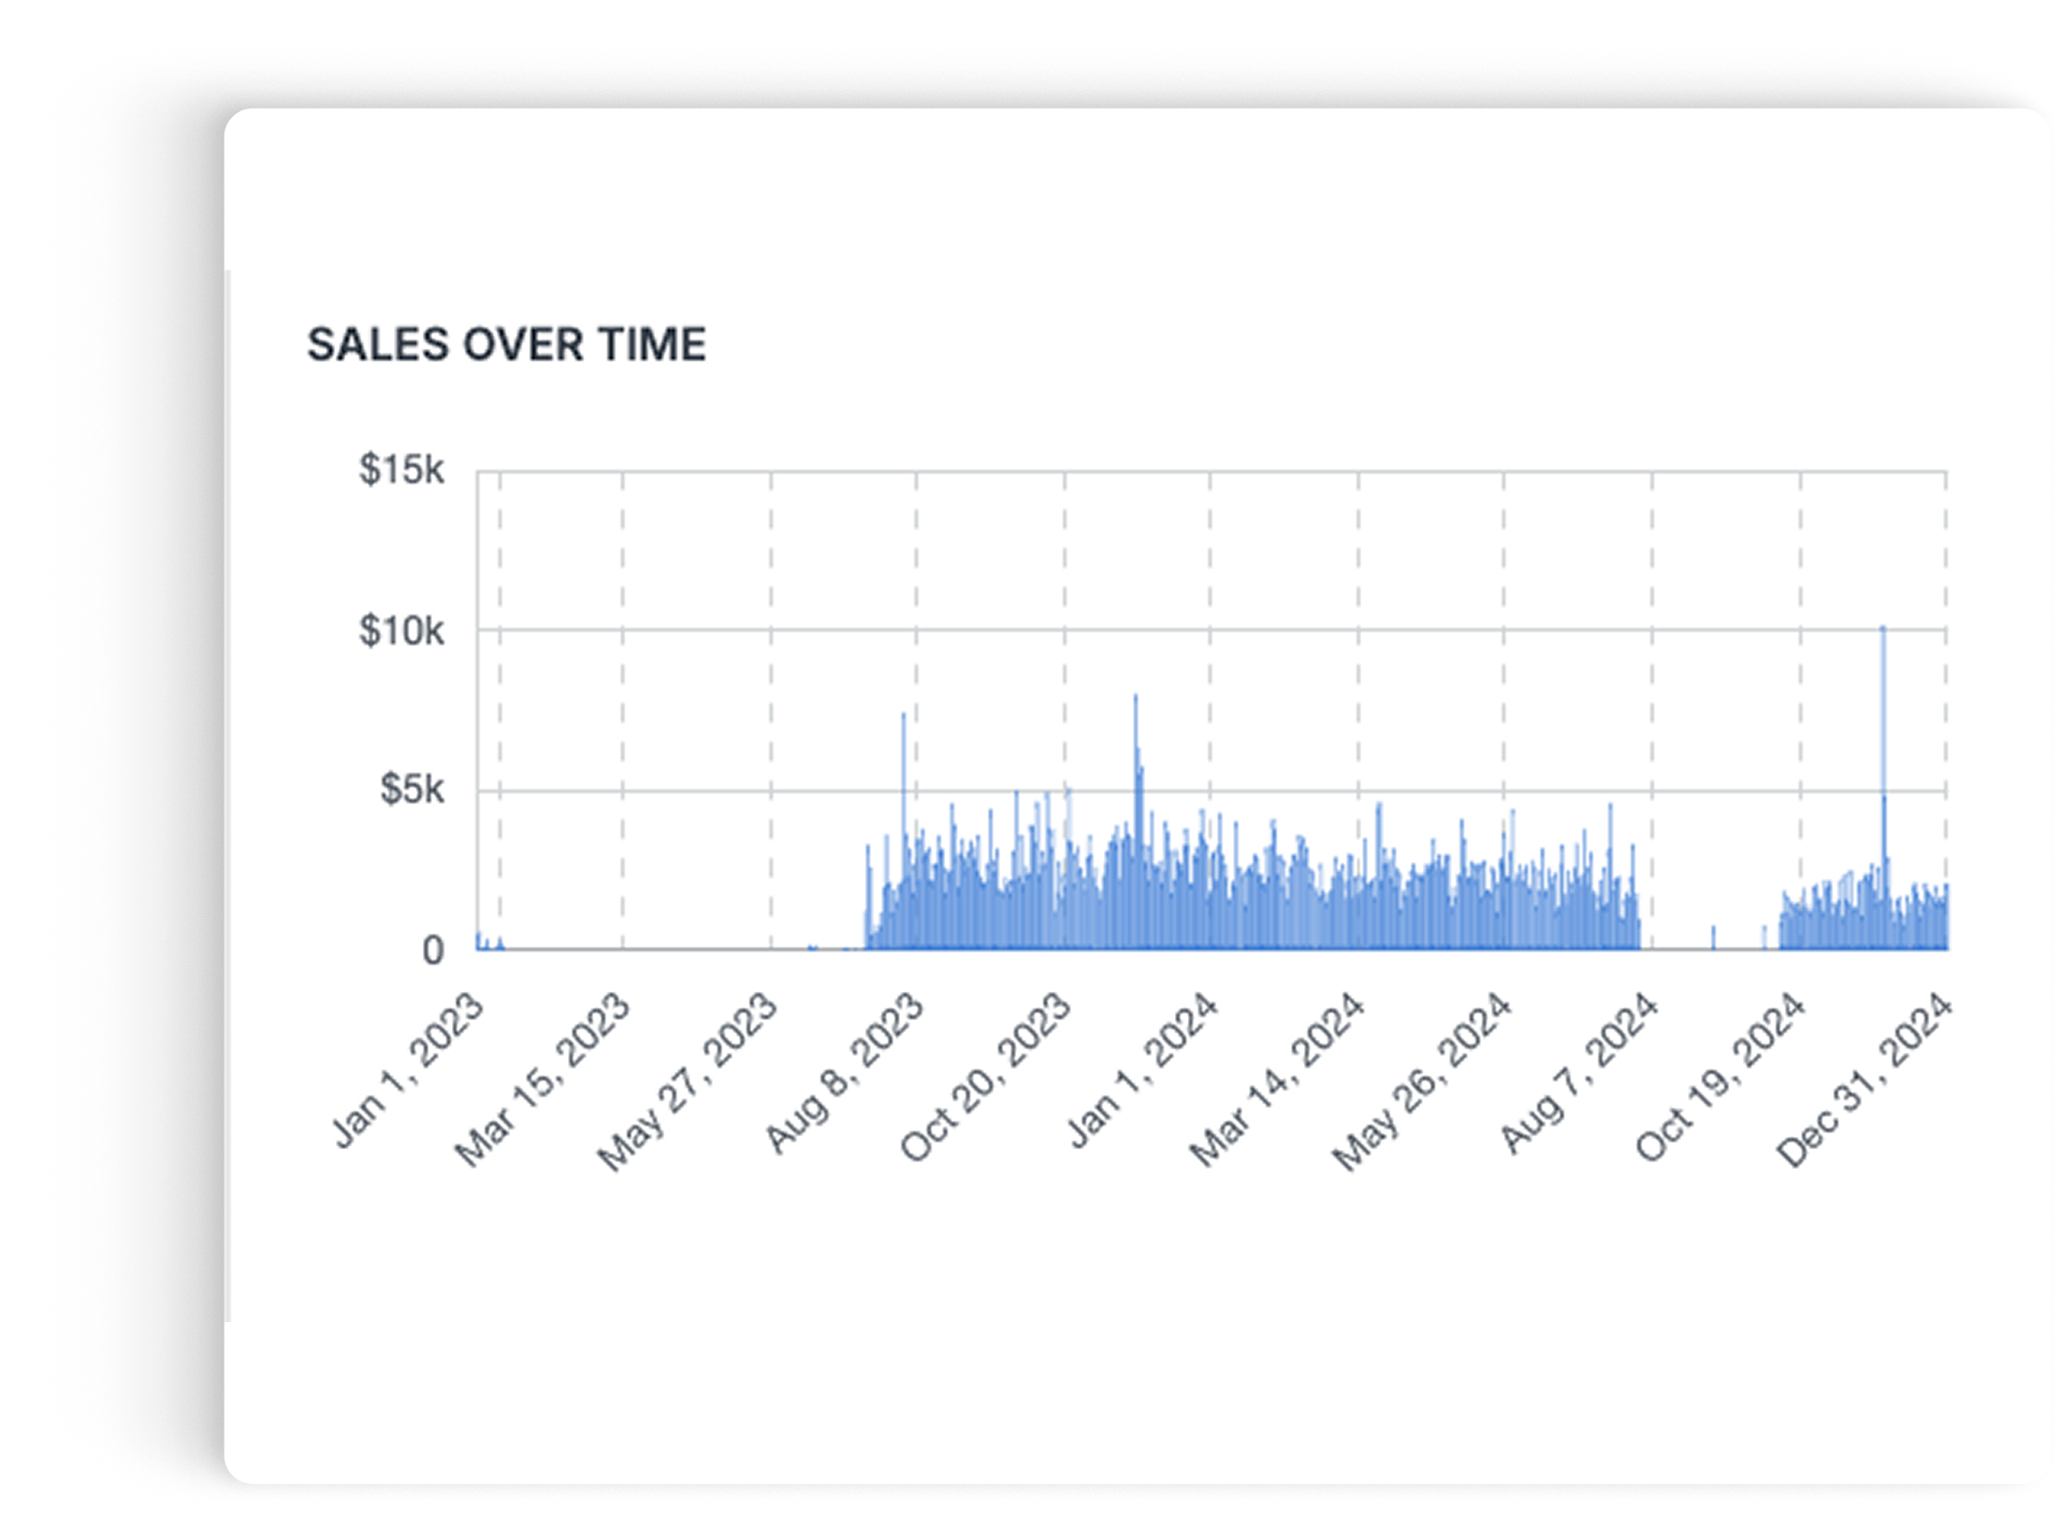
Task: Click the sales spike near Aug 8, 2023
Action: 904,831
